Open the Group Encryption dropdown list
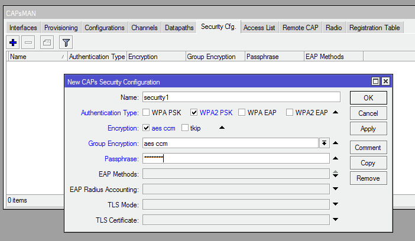 324,143
